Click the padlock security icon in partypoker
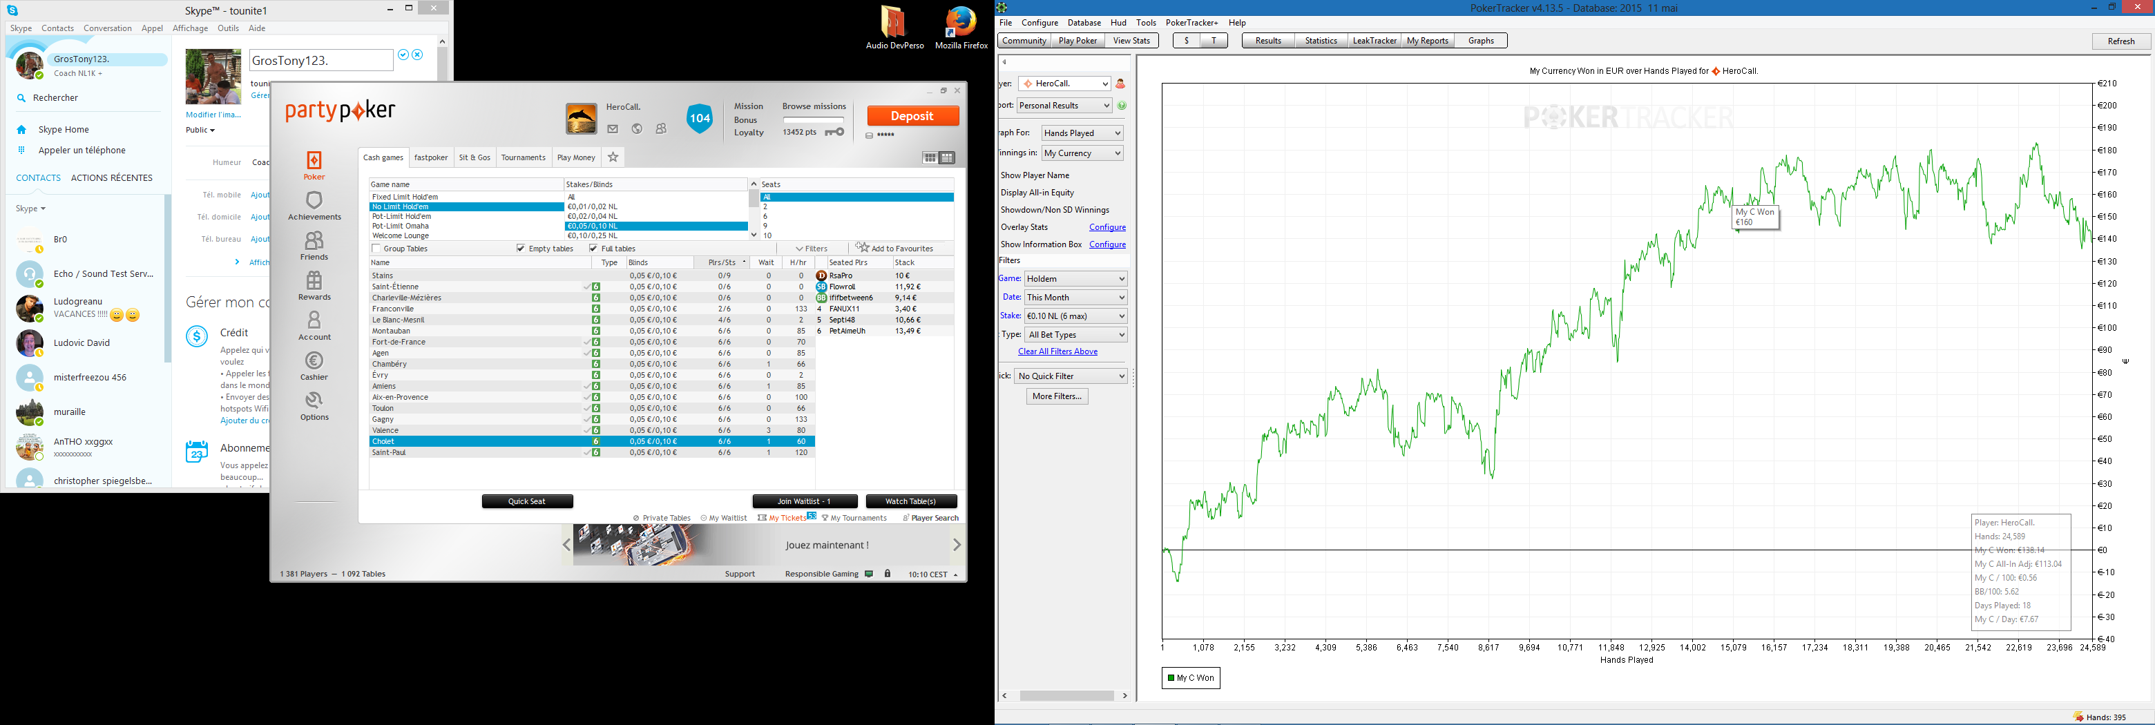This screenshot has height=725, width=2155. click(888, 574)
